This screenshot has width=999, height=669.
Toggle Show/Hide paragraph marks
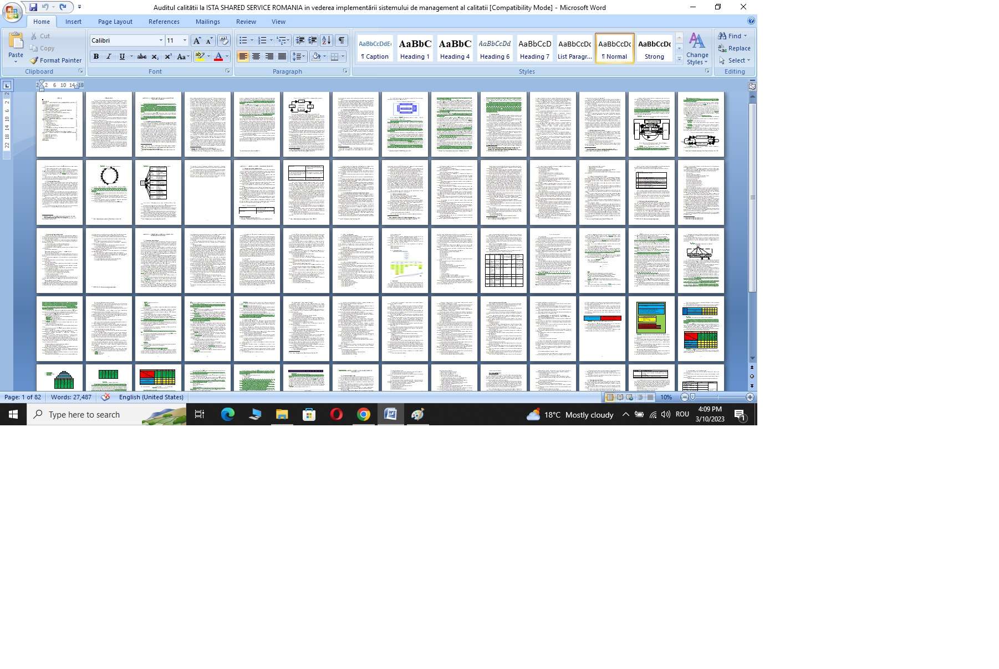tap(342, 40)
